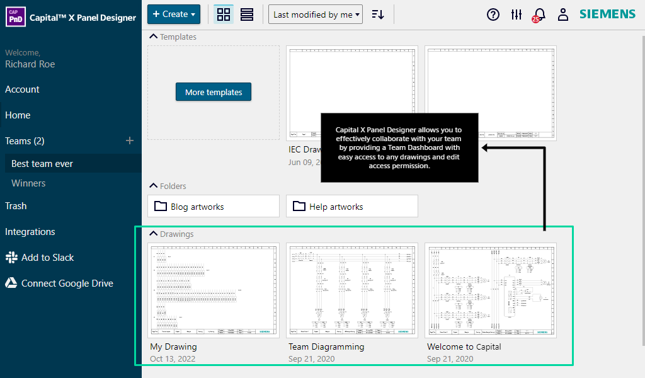Open the Team Diagramming thumbnail
The width and height of the screenshot is (645, 378).
click(352, 290)
